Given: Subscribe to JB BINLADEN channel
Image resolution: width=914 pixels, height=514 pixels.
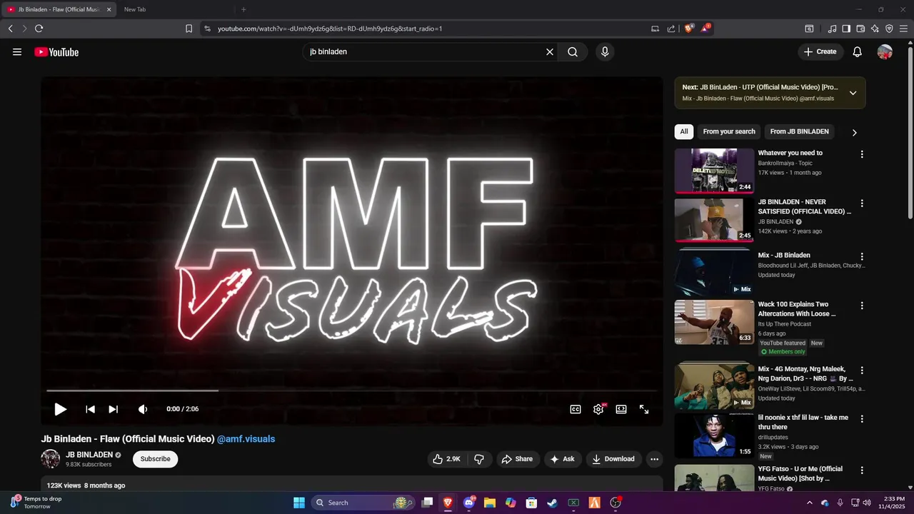Looking at the screenshot, I should tap(155, 459).
